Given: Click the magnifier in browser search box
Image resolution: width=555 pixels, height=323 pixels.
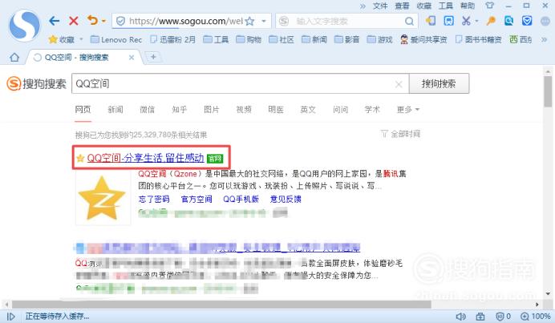Looking at the screenshot, I should (x=409, y=22).
